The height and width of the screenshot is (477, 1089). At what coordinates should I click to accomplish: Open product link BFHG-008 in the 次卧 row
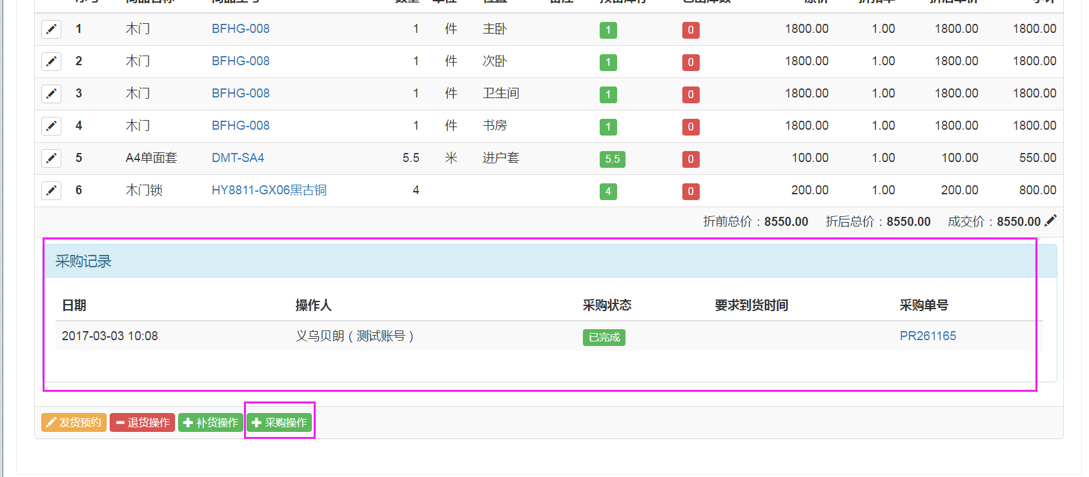click(x=241, y=61)
